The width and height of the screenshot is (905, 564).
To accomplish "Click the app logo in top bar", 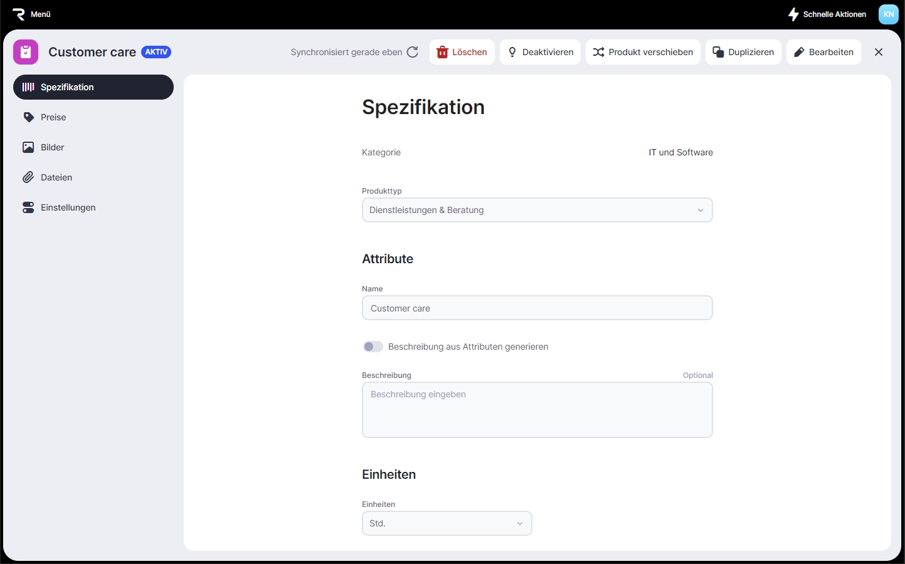I will click(18, 14).
